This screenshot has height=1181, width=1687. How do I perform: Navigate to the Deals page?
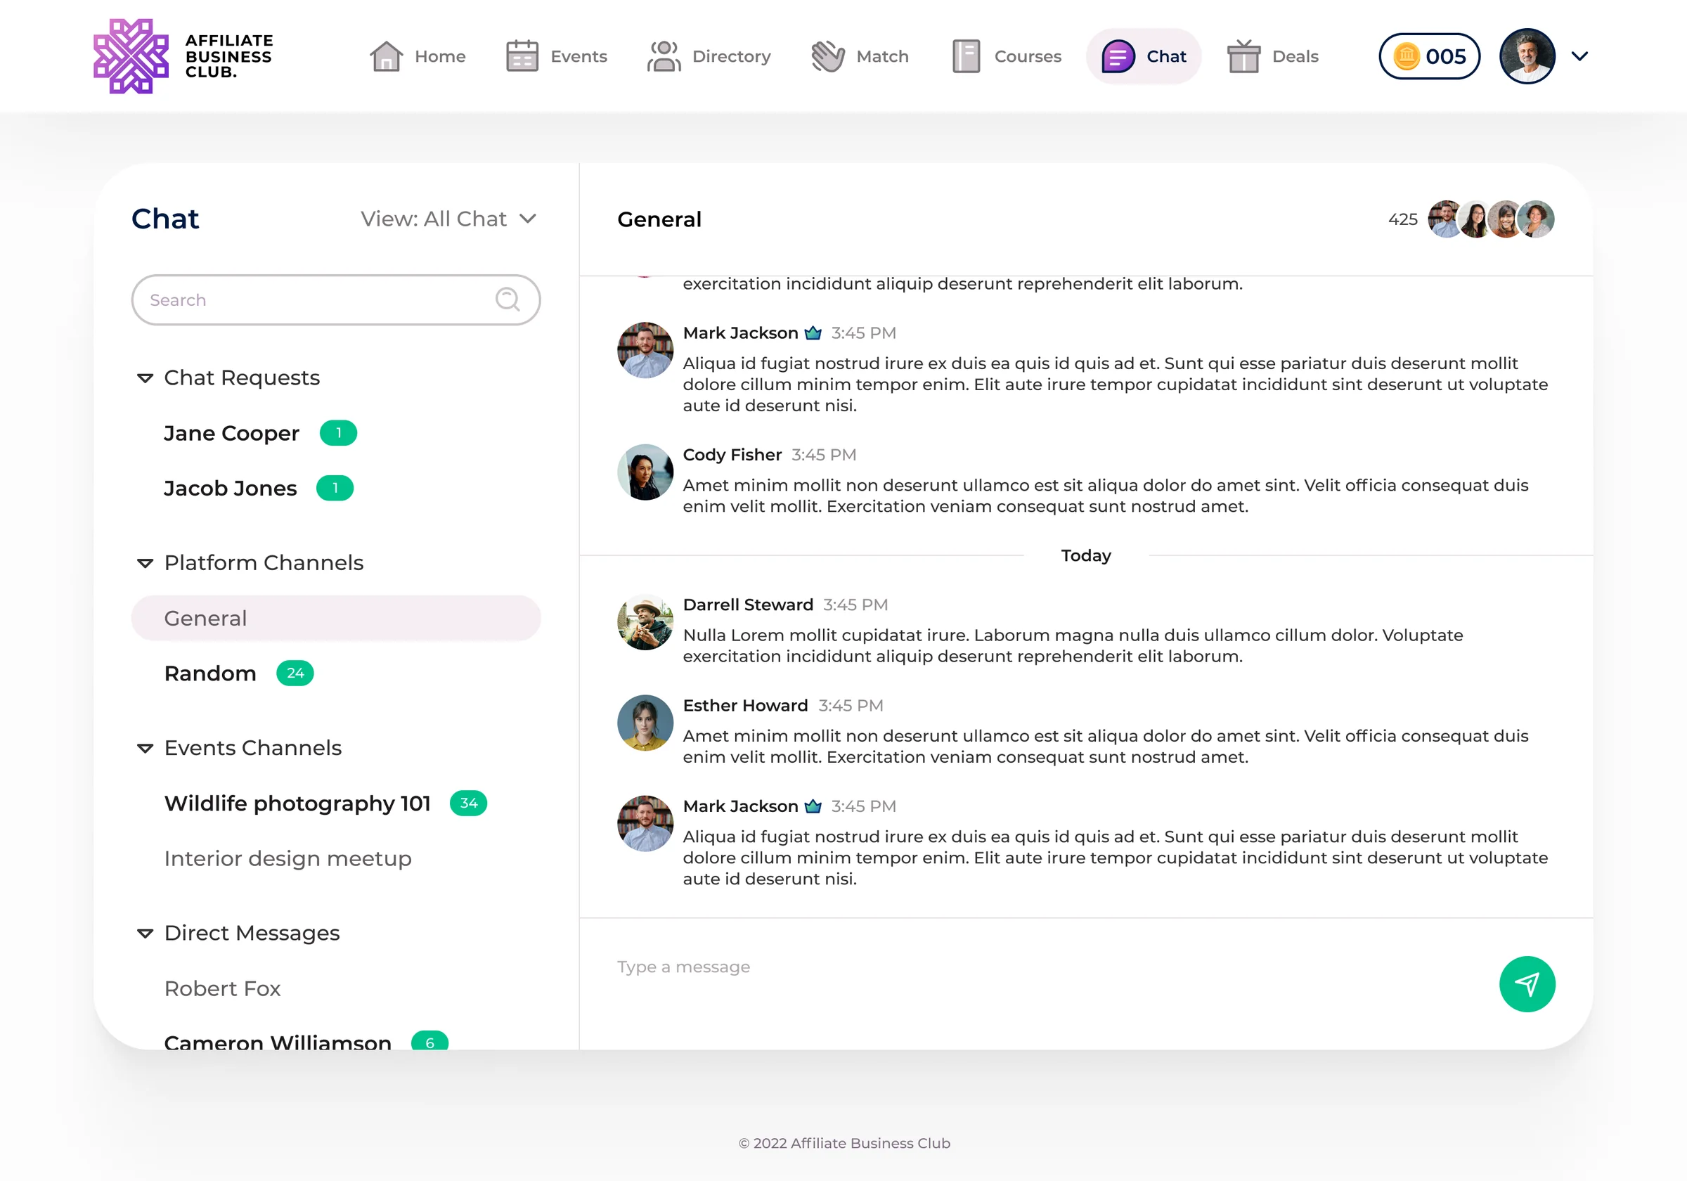1272,56
